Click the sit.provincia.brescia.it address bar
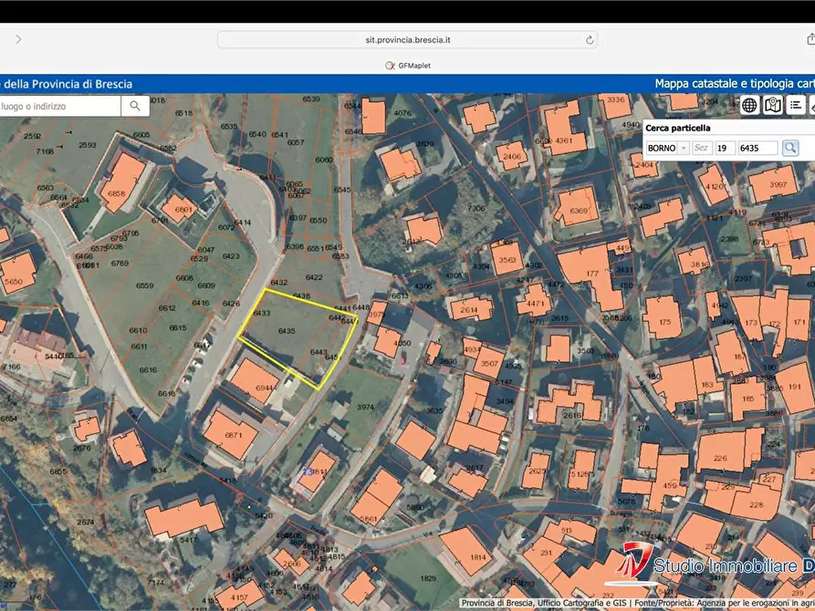 [408, 40]
